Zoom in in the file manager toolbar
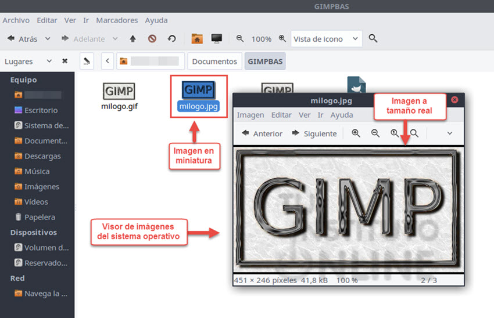 (x=282, y=39)
